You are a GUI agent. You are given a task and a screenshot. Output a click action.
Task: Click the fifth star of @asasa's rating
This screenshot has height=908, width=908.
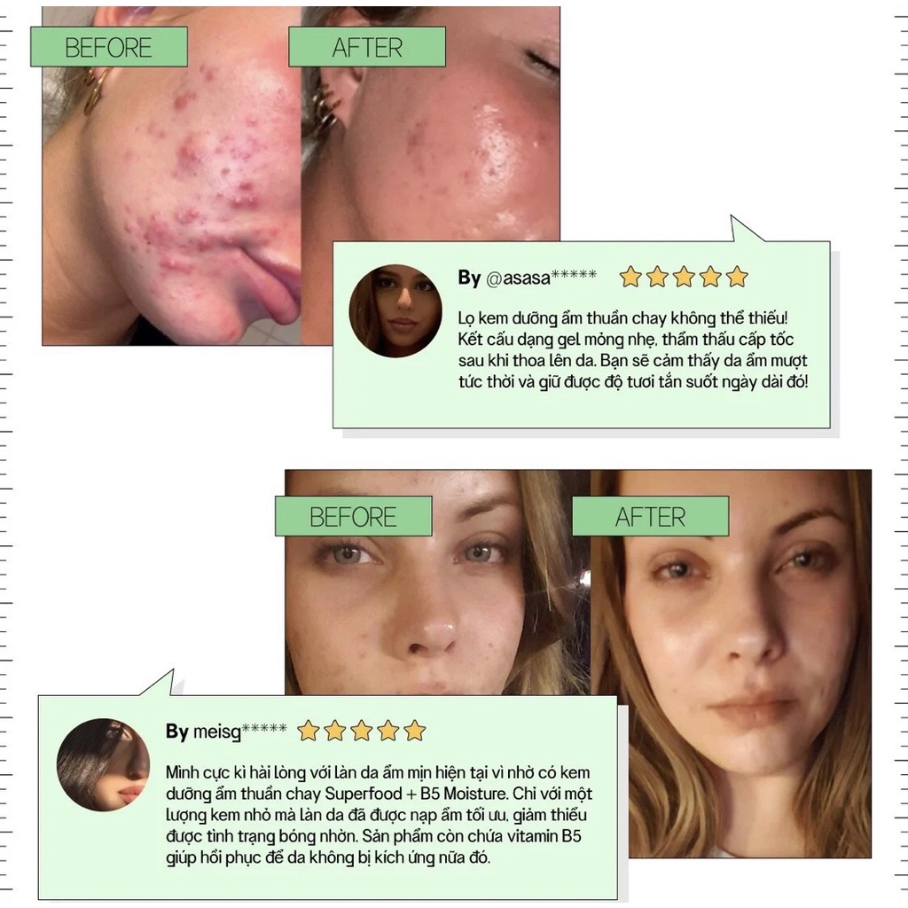click(737, 277)
